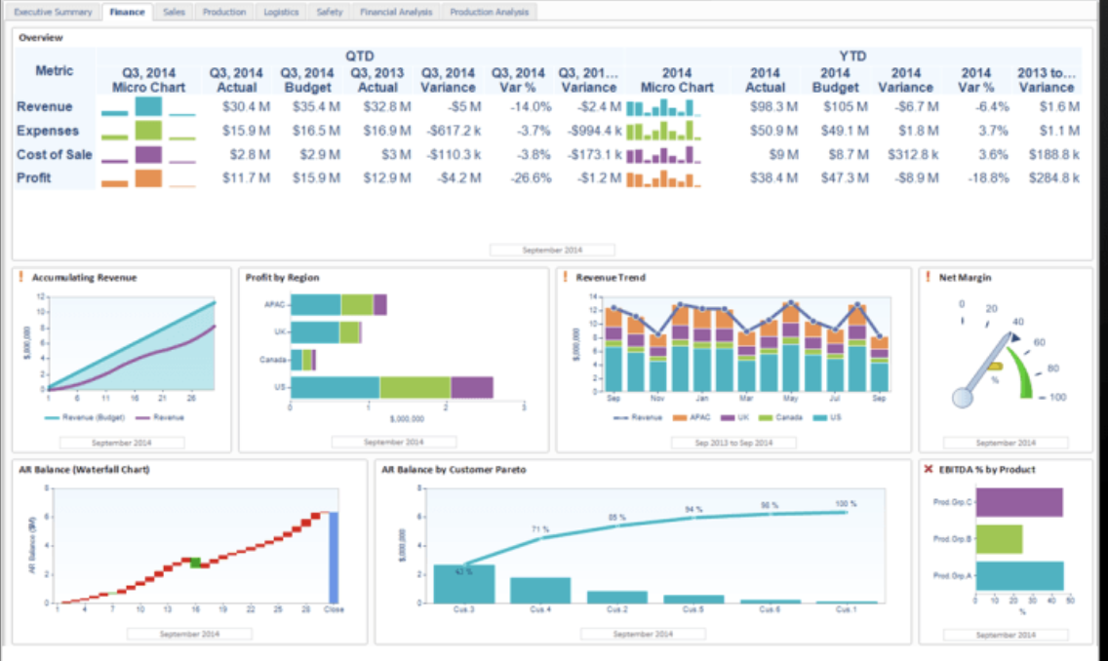This screenshot has width=1108, height=661.
Task: Switch to the Sales tab
Action: click(174, 12)
